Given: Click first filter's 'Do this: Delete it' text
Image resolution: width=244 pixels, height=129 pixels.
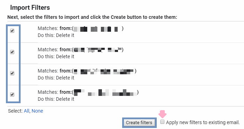Looking at the screenshot, I should (x=56, y=35).
